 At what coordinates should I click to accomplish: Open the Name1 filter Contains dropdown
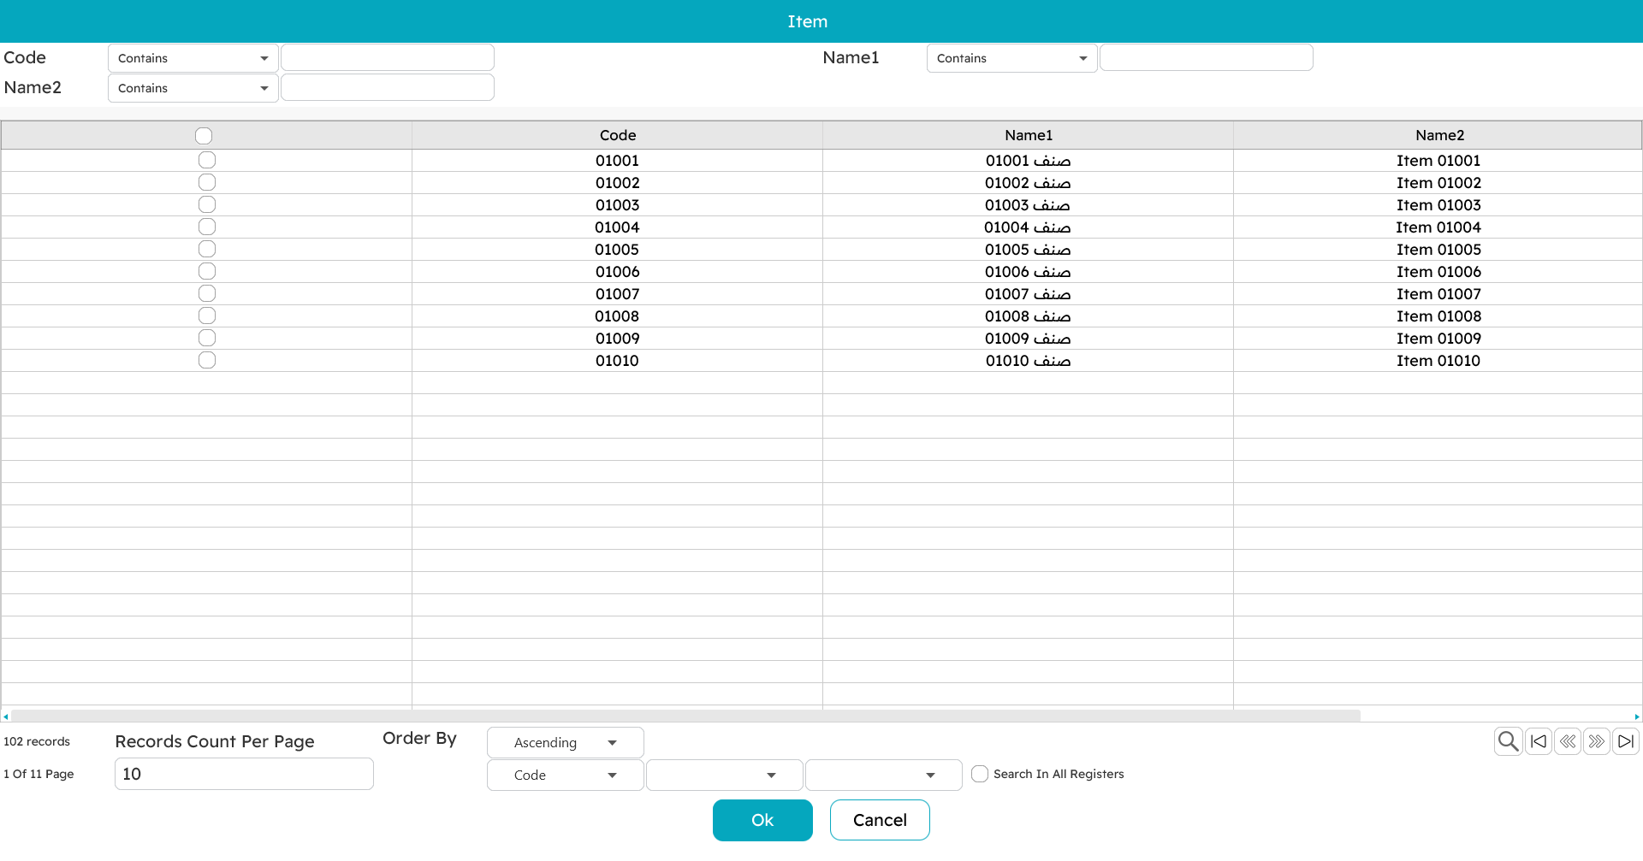tap(1012, 58)
